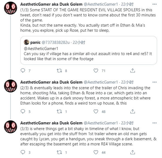
Task: Open AestheticGamer aka Dusk Golem profile name
Action: [x=52, y=5]
